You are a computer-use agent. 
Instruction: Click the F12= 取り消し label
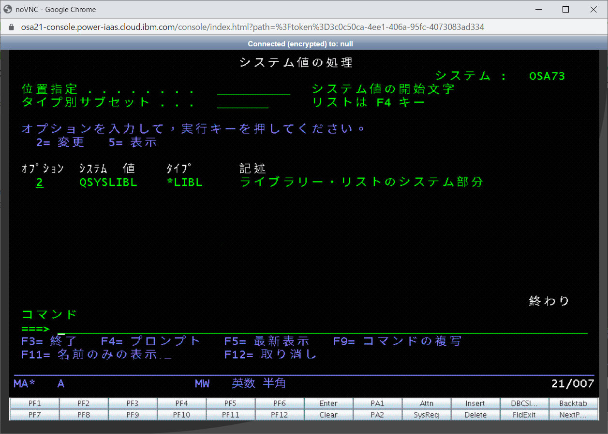coord(270,354)
